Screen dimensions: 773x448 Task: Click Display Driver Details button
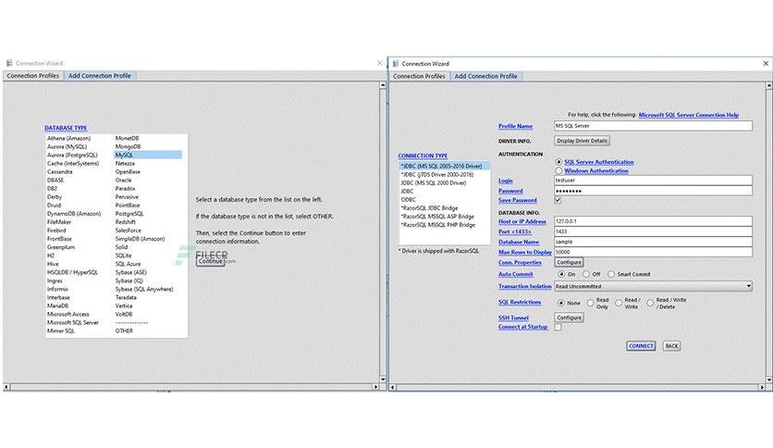[582, 141]
